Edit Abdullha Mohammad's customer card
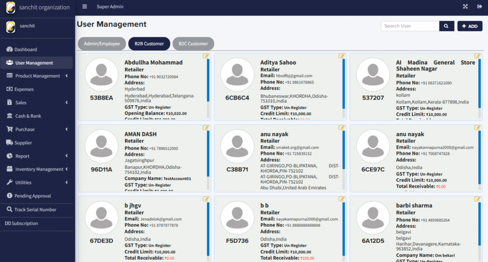The image size is (488, 262). [x=206, y=56]
